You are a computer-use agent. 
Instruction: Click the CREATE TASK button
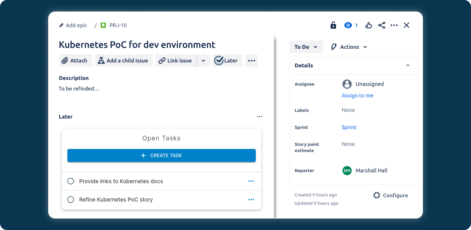click(x=162, y=155)
